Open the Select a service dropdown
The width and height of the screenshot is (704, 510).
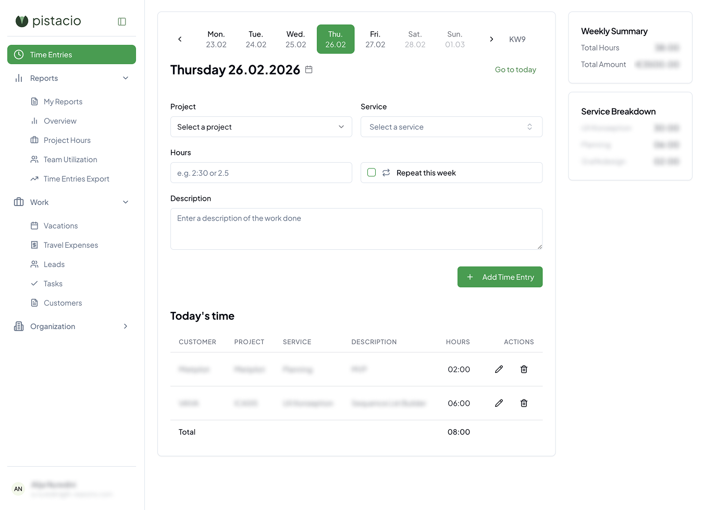(451, 126)
